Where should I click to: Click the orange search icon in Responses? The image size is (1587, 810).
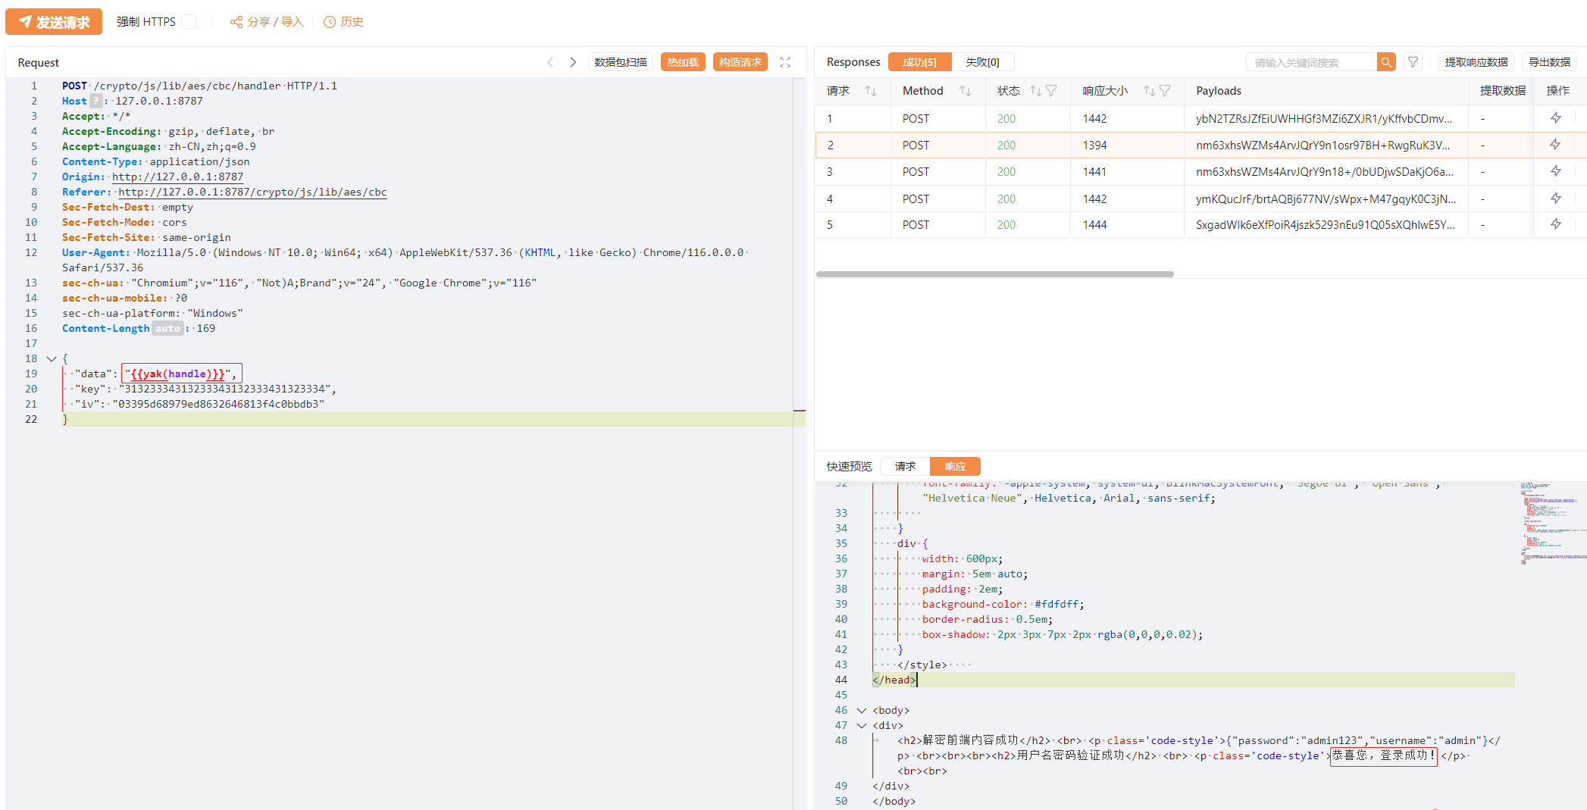[1385, 62]
